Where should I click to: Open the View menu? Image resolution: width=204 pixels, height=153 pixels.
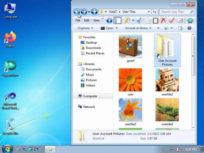coord(96,20)
